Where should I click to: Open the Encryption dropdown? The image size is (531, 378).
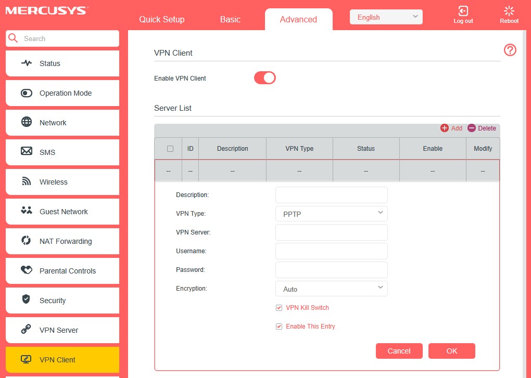(x=331, y=289)
